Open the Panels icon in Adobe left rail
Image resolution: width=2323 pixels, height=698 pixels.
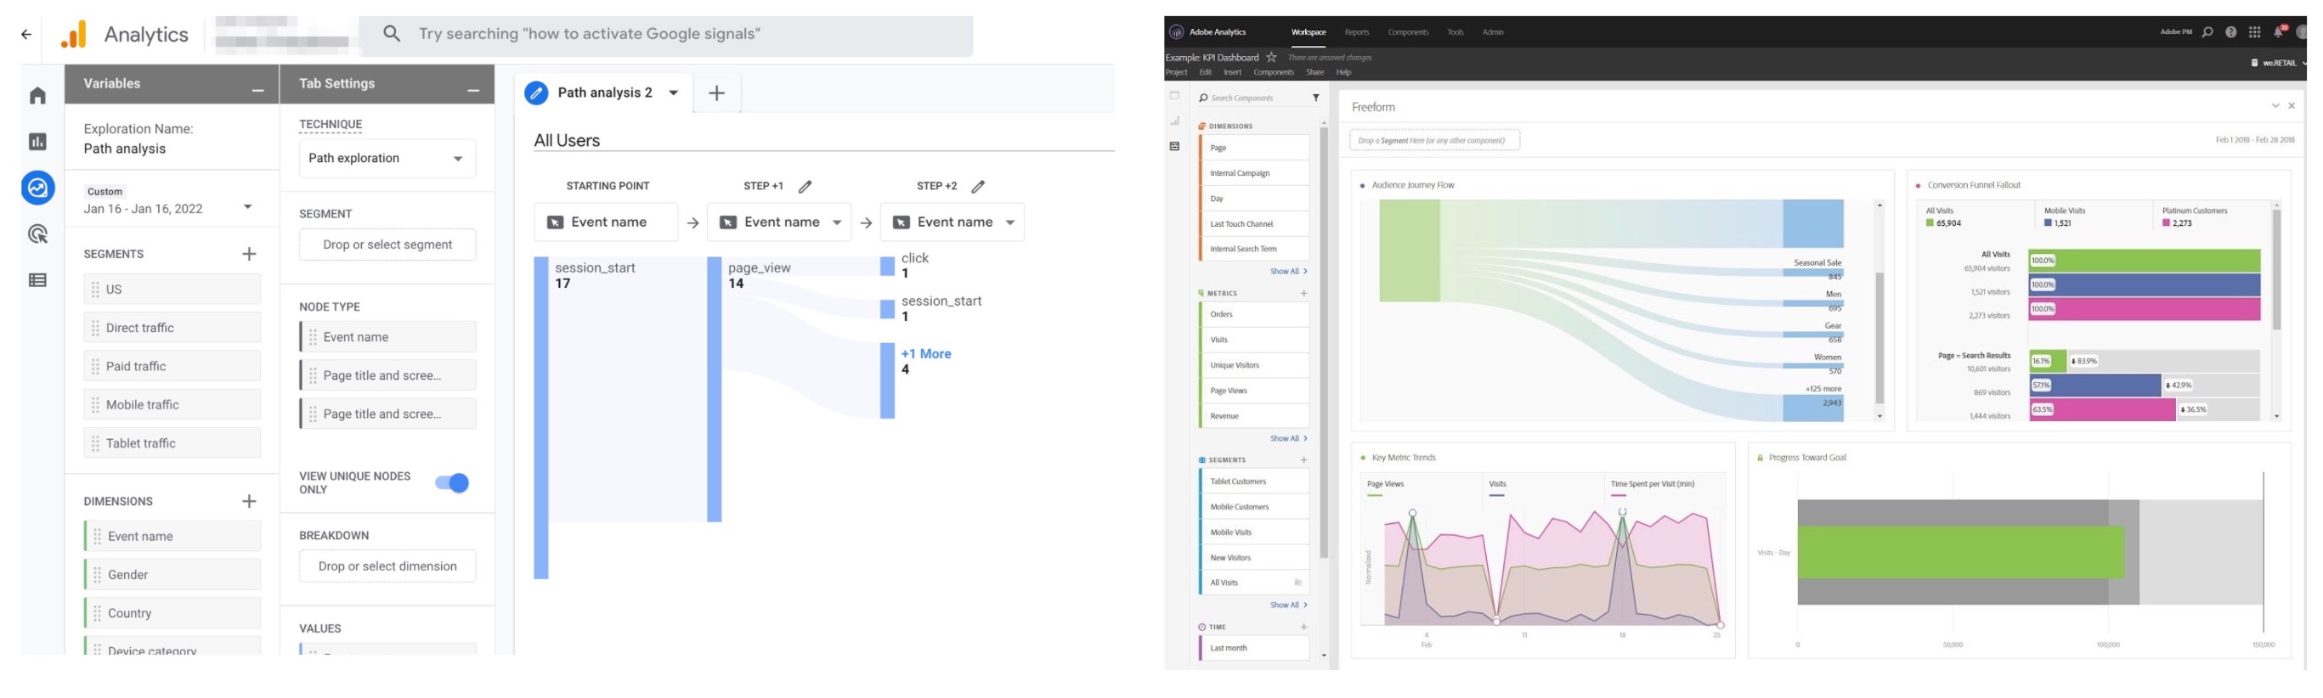[x=1174, y=96]
